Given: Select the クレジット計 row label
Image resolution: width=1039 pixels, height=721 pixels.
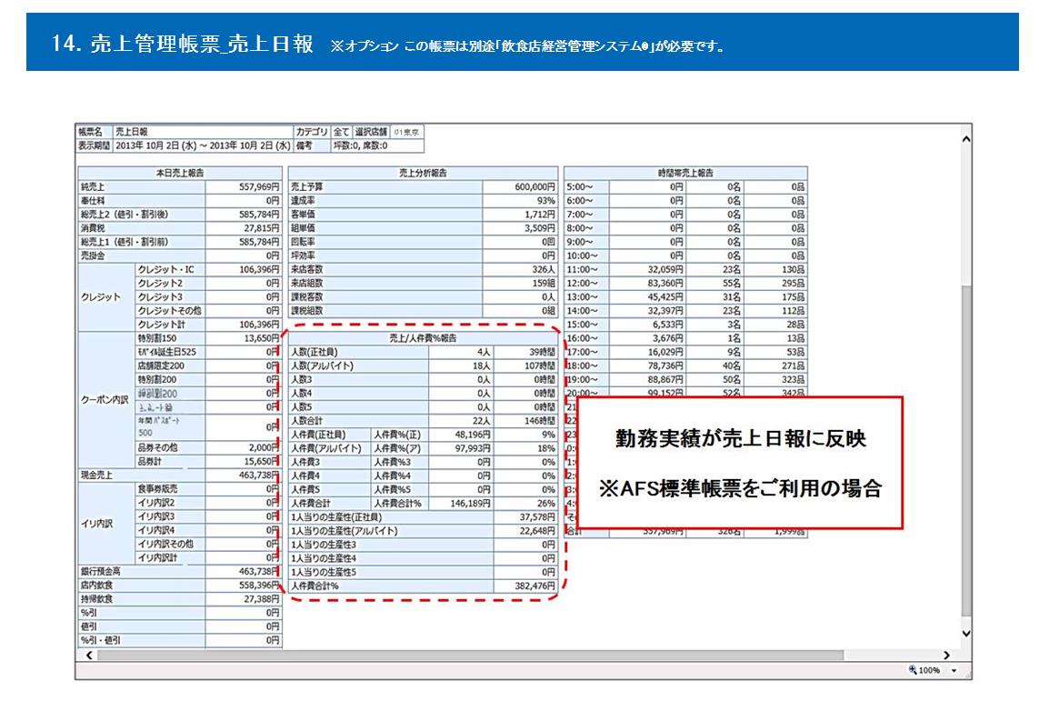Looking at the screenshot, I should click(x=170, y=325).
